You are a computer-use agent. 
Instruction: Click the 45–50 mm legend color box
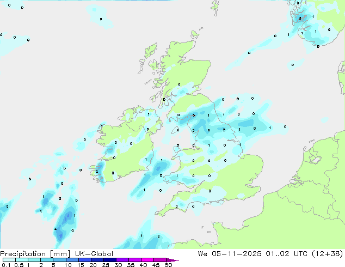160,260
